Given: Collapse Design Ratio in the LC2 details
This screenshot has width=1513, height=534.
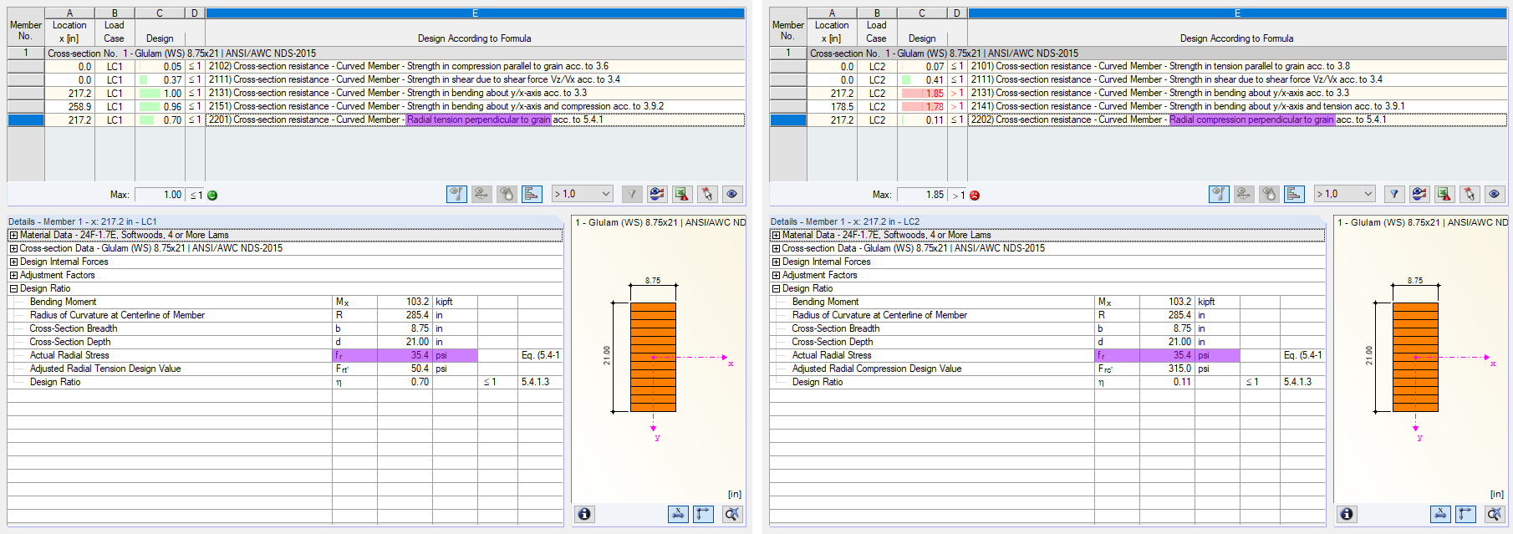Looking at the screenshot, I should (x=776, y=288).
